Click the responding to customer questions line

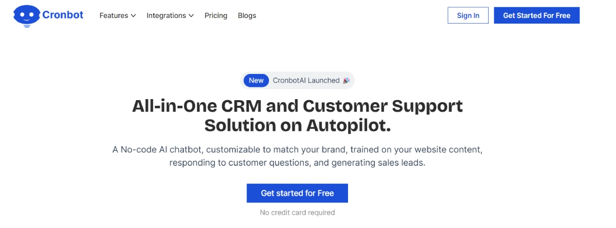(x=298, y=163)
